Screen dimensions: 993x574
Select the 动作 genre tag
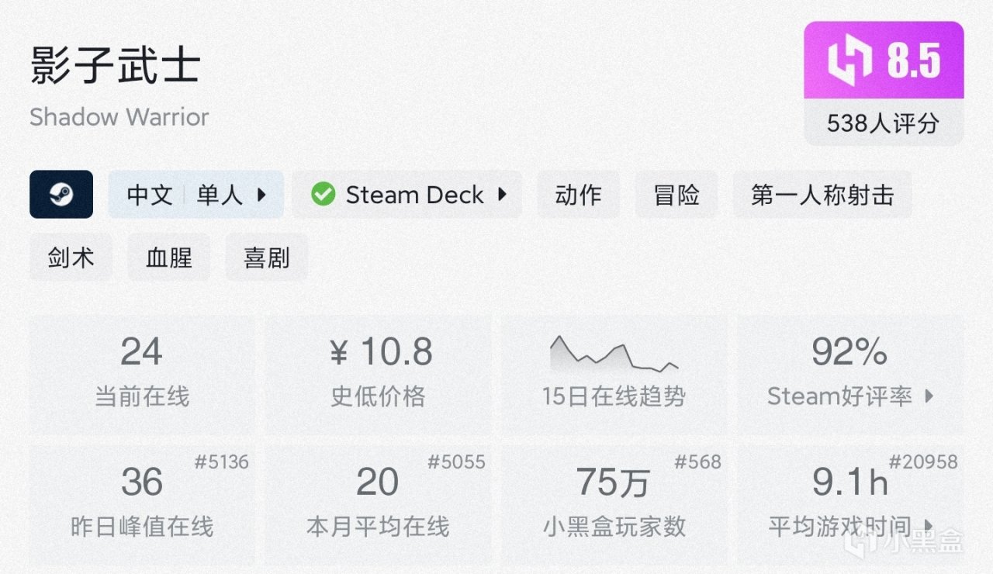tap(578, 195)
